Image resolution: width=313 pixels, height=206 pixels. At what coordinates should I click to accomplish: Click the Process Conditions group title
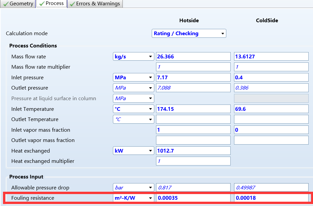(x=33, y=46)
